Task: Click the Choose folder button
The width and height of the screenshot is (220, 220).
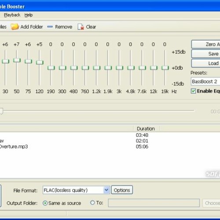Action: pos(211,203)
